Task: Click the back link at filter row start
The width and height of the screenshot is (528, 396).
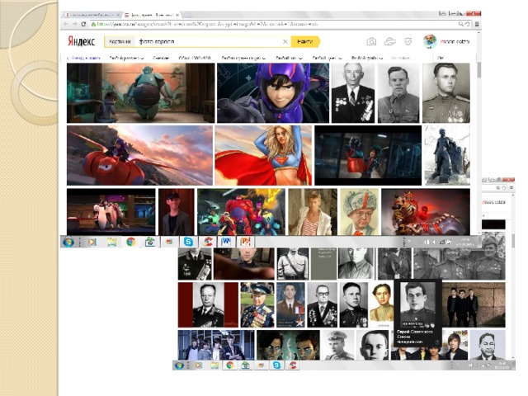Action: 83,58
